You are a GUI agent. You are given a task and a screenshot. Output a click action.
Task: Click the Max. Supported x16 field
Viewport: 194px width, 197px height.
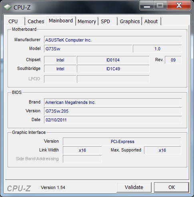[162, 150]
